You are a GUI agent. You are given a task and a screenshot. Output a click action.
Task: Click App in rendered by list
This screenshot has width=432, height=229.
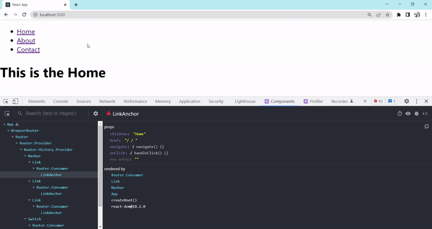[x=114, y=194]
